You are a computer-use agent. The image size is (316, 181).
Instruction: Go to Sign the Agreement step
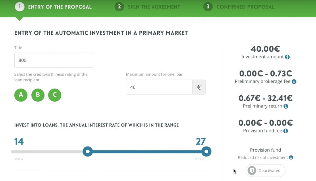pos(148,7)
